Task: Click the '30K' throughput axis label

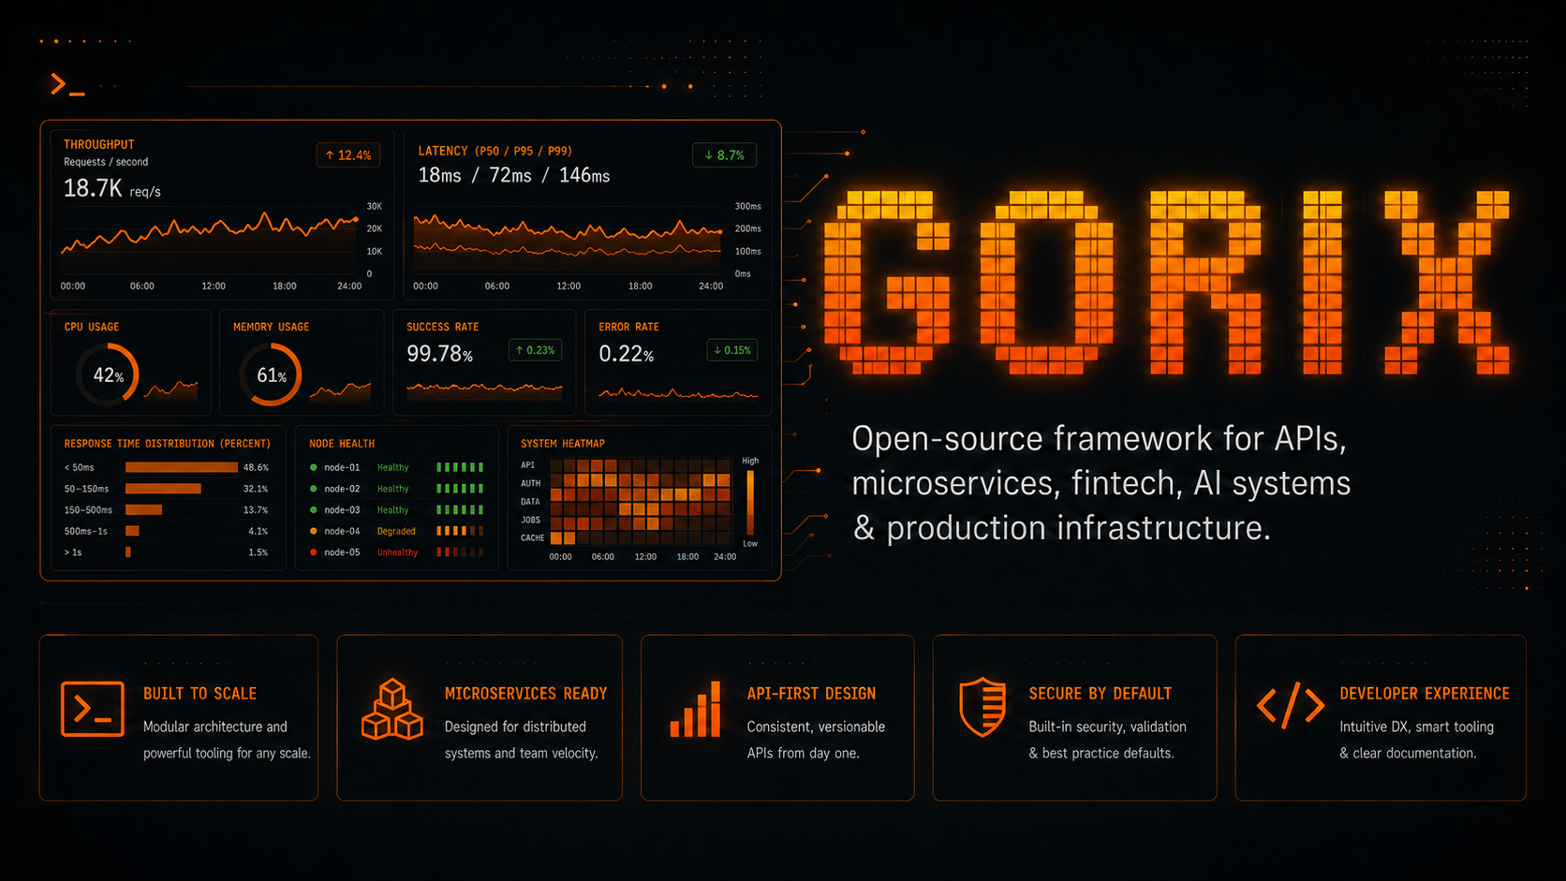Action: [375, 206]
